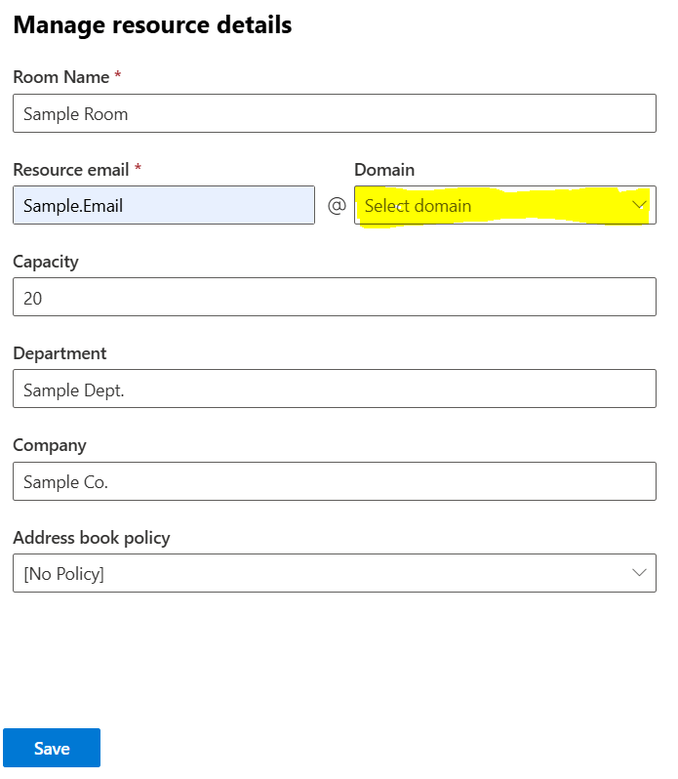Click the Manage resource details heading

click(152, 25)
